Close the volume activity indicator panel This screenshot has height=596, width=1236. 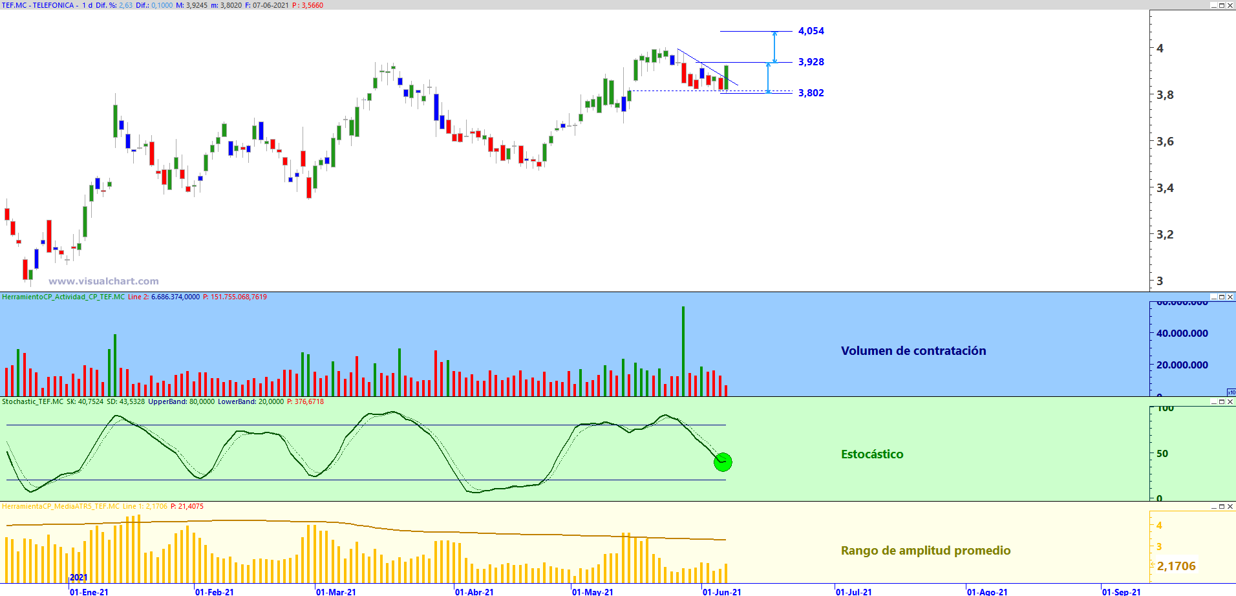1230,297
